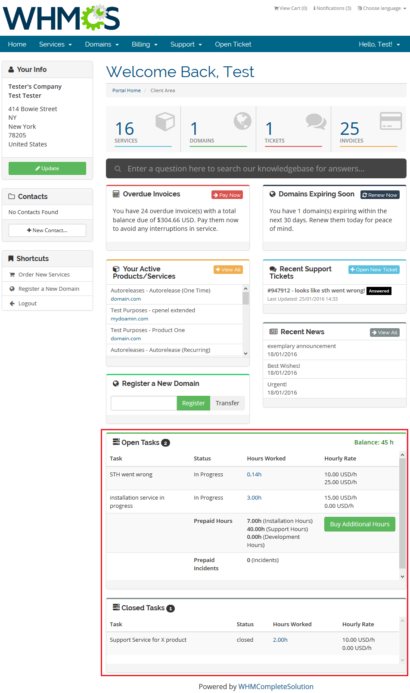Open View Cart (0) link
410x693 pixels.
click(x=291, y=8)
